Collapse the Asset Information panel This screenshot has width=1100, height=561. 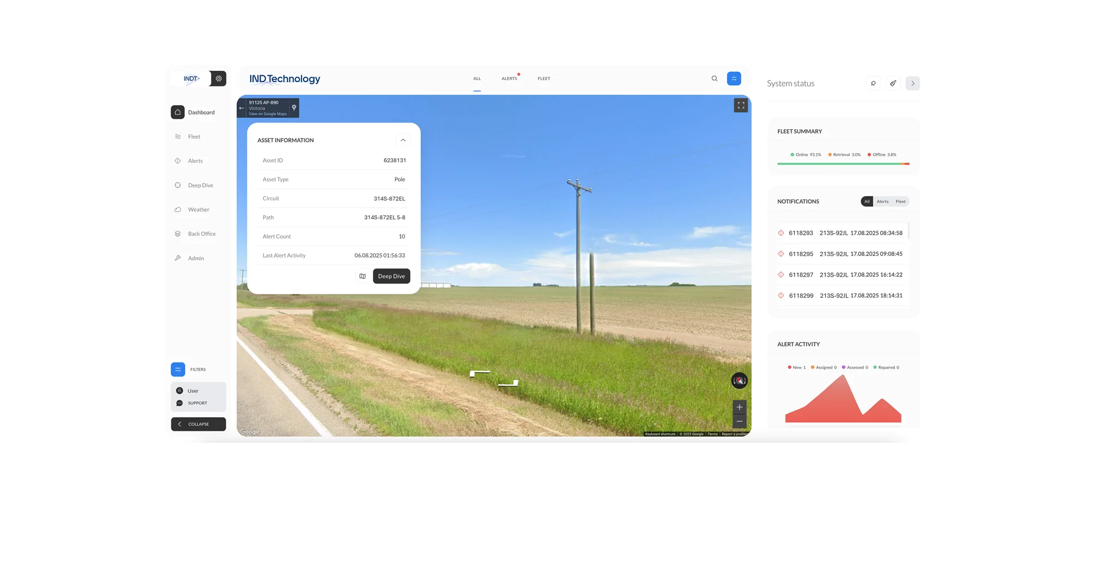click(403, 141)
